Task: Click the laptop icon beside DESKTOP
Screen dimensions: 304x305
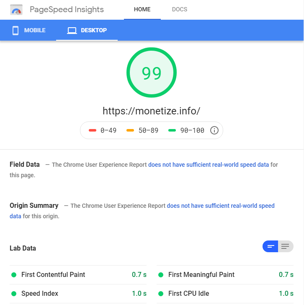Action: point(72,31)
